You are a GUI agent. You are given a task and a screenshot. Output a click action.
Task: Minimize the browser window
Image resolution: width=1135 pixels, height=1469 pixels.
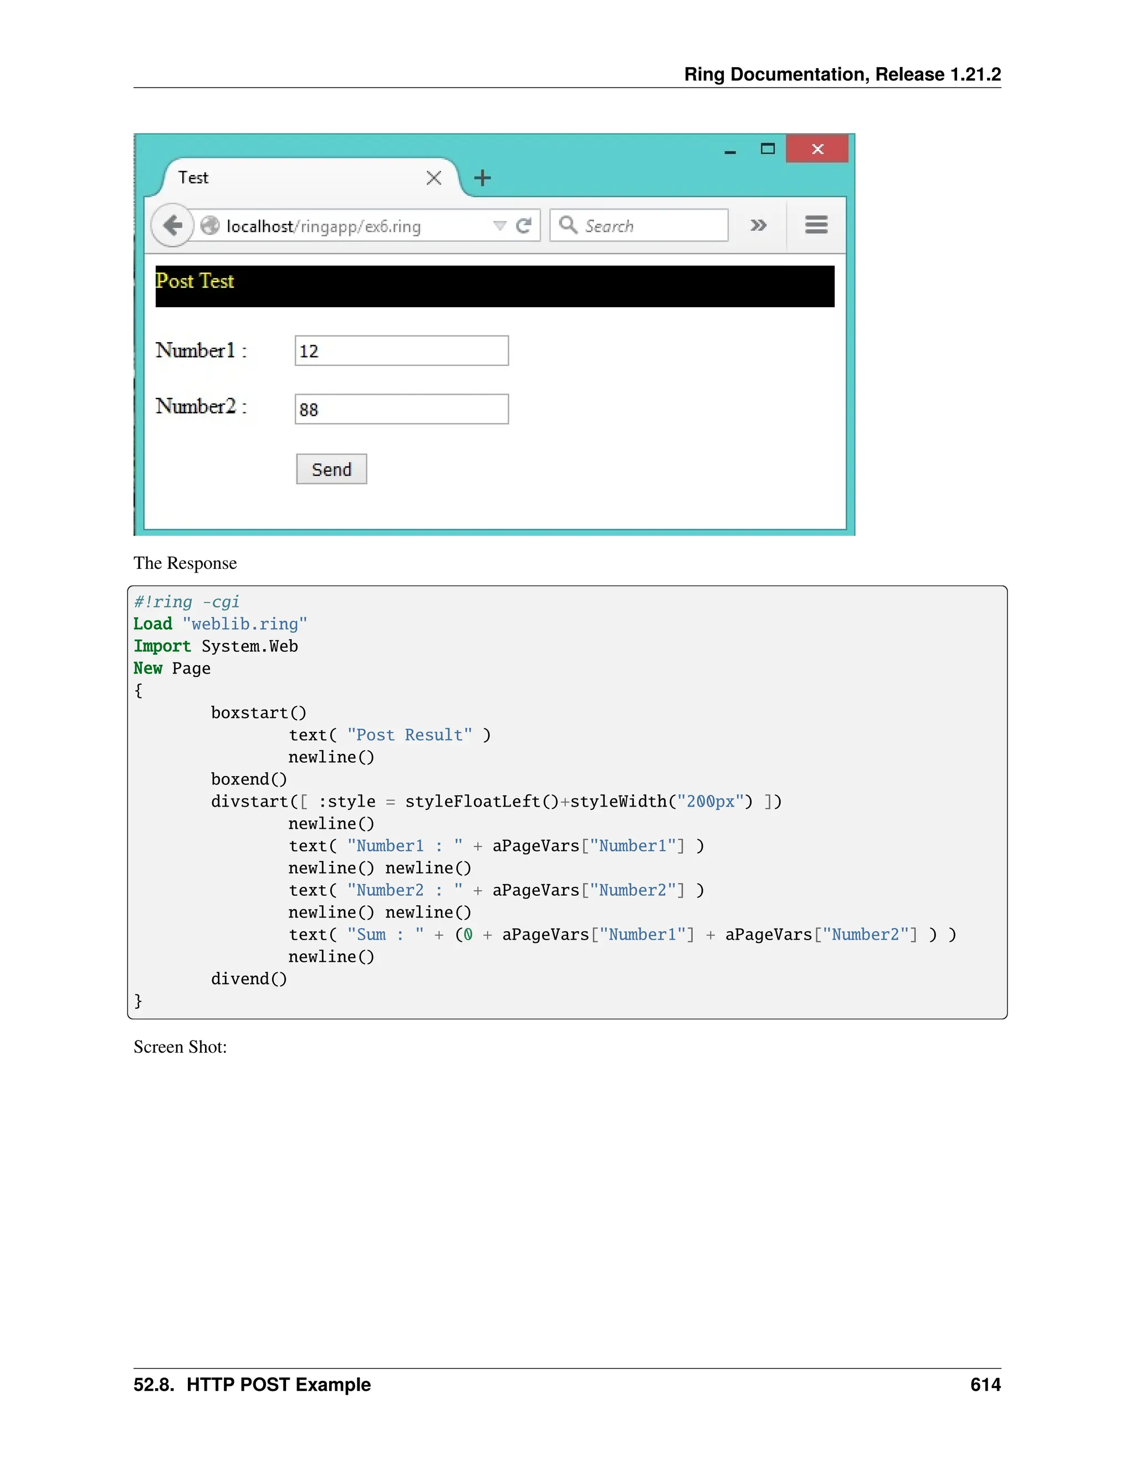click(729, 152)
